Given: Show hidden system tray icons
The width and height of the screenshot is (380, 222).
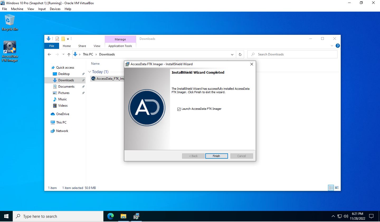Looking at the screenshot, I should [x=333, y=216].
